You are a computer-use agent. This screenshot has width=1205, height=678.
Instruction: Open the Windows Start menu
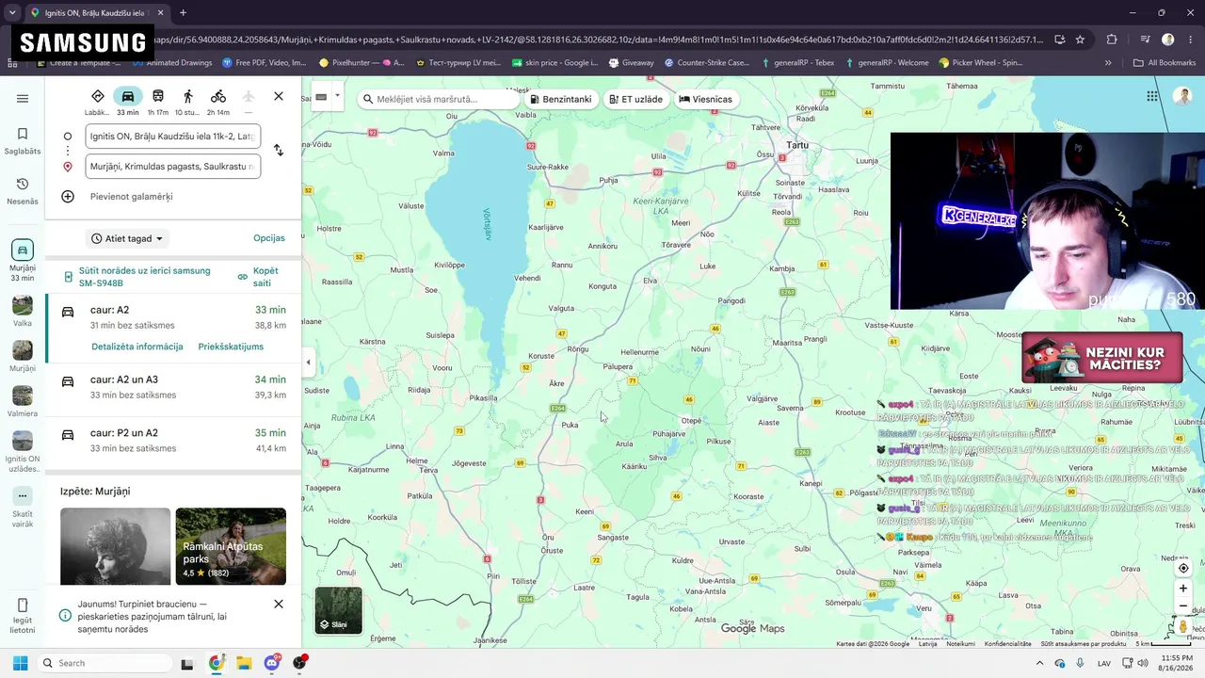(20, 663)
